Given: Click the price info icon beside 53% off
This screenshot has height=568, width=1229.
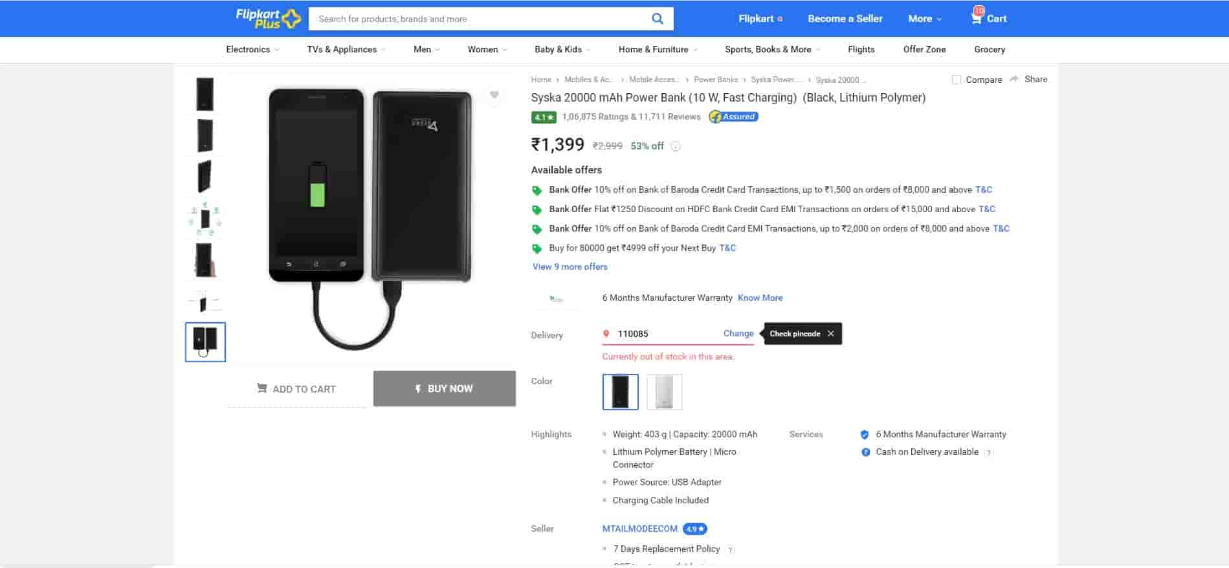Looking at the screenshot, I should point(676,146).
